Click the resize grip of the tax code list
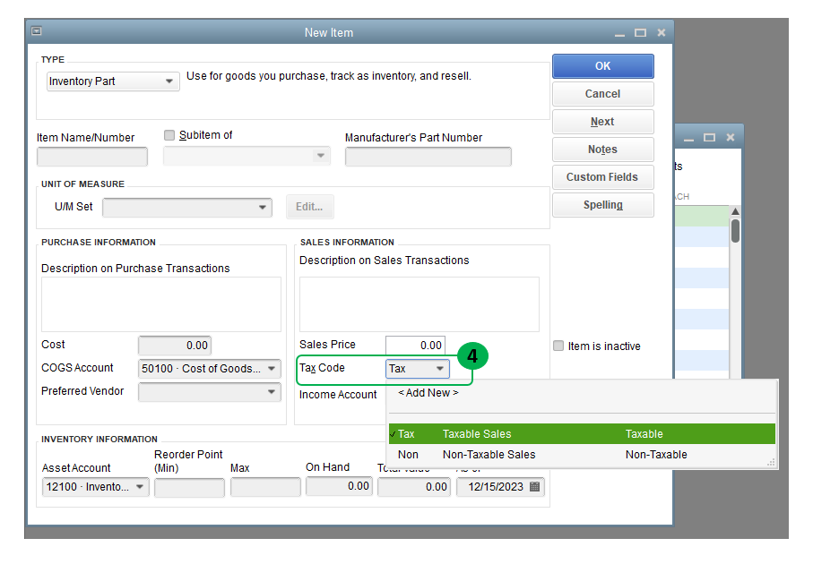Viewport: 813px width, 564px height. [771, 462]
